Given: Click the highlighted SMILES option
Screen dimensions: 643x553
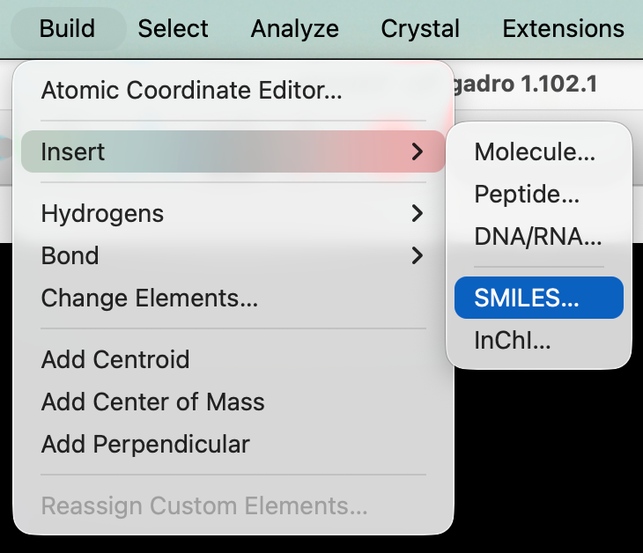Looking at the screenshot, I should point(527,298).
